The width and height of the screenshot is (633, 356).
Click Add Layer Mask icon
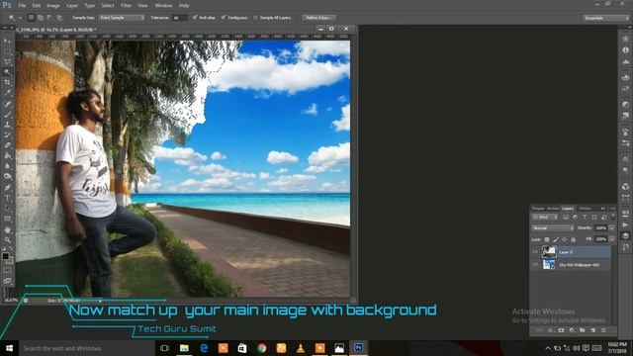(561, 330)
